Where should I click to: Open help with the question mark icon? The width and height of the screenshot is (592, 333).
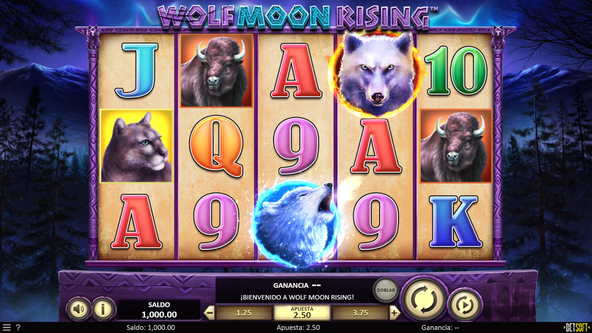click(18, 327)
